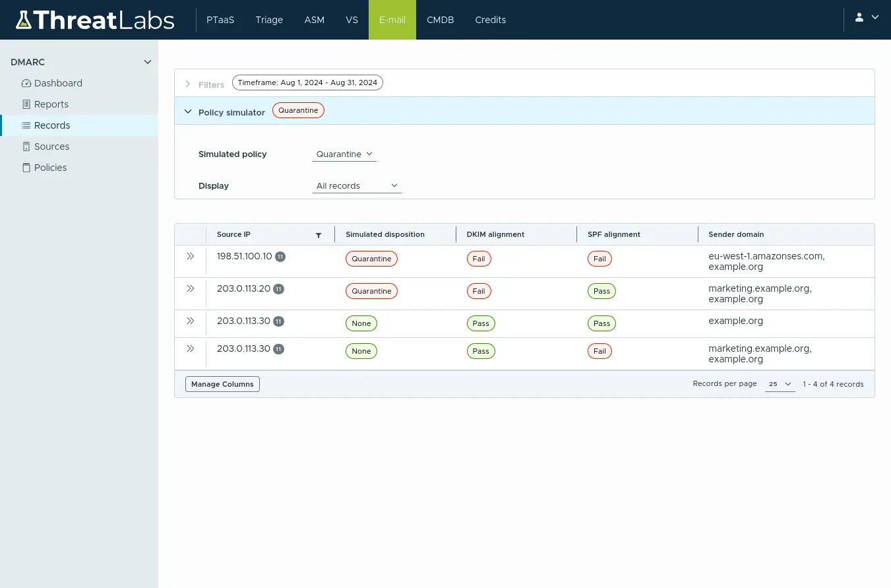Open the Simulated policy dropdown
891x588 pixels.
(x=344, y=154)
